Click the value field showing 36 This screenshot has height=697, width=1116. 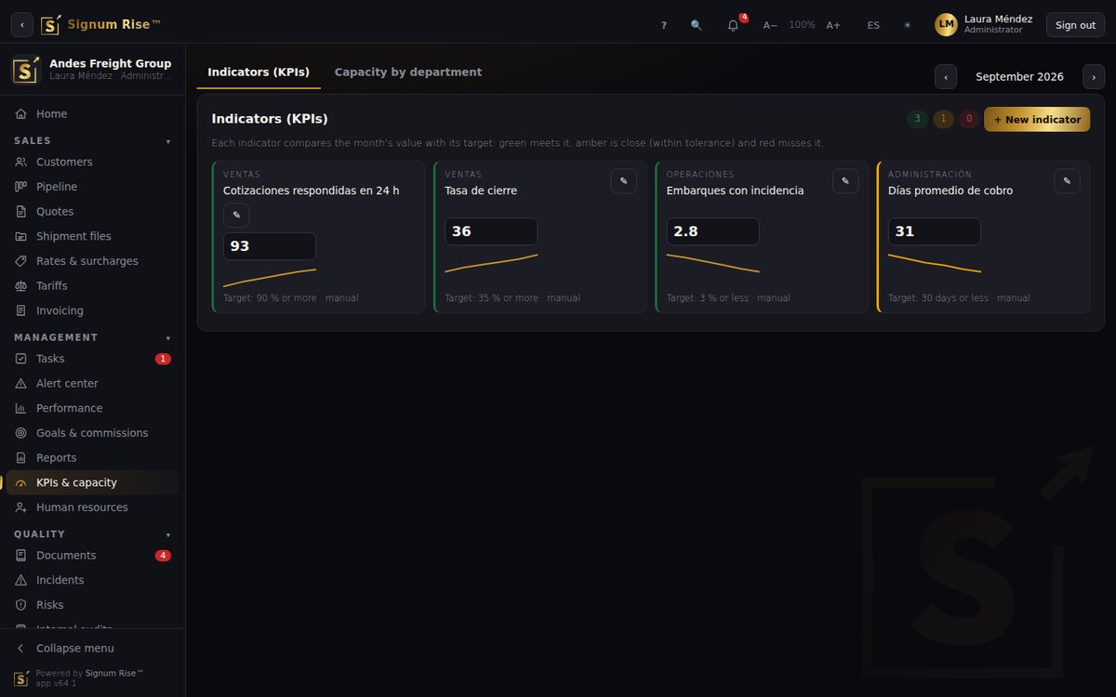click(491, 231)
